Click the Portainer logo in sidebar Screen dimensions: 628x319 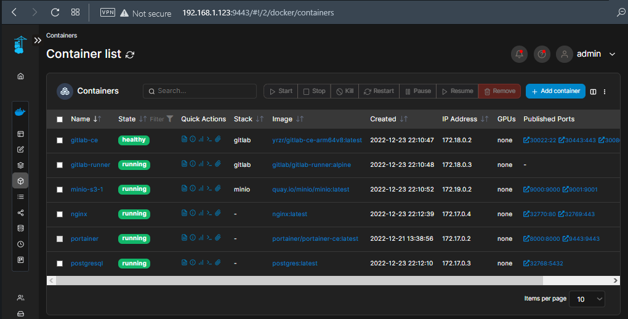20,45
